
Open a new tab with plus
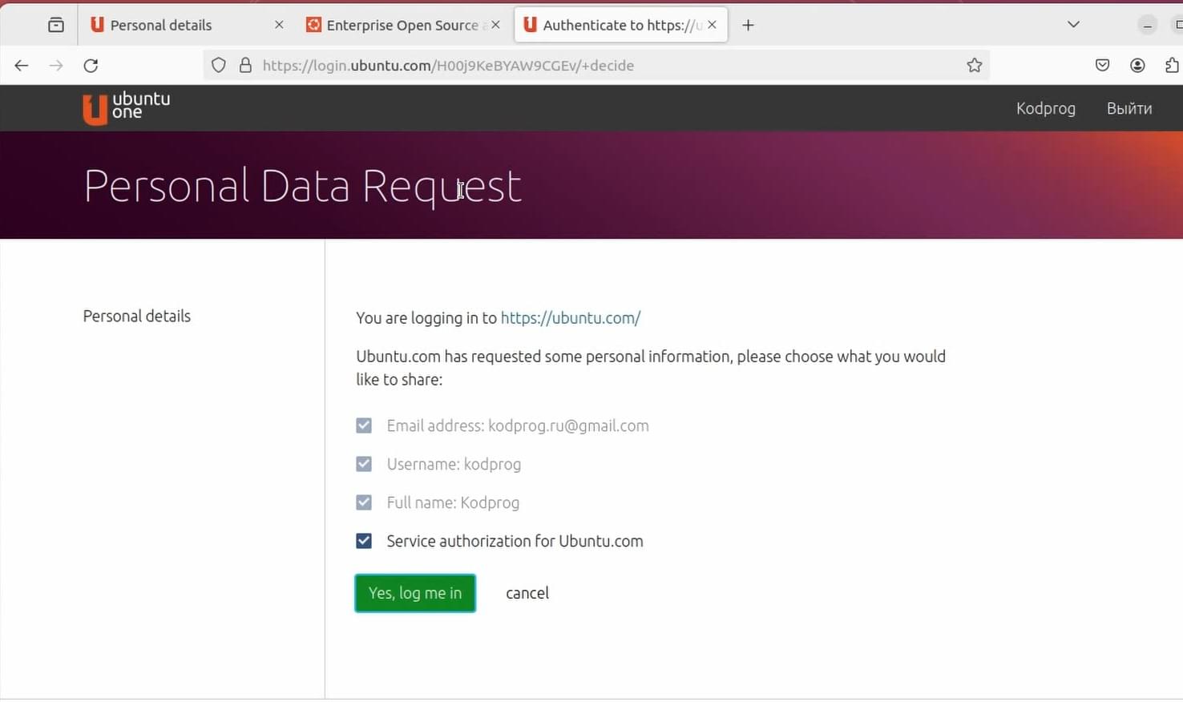tap(748, 25)
